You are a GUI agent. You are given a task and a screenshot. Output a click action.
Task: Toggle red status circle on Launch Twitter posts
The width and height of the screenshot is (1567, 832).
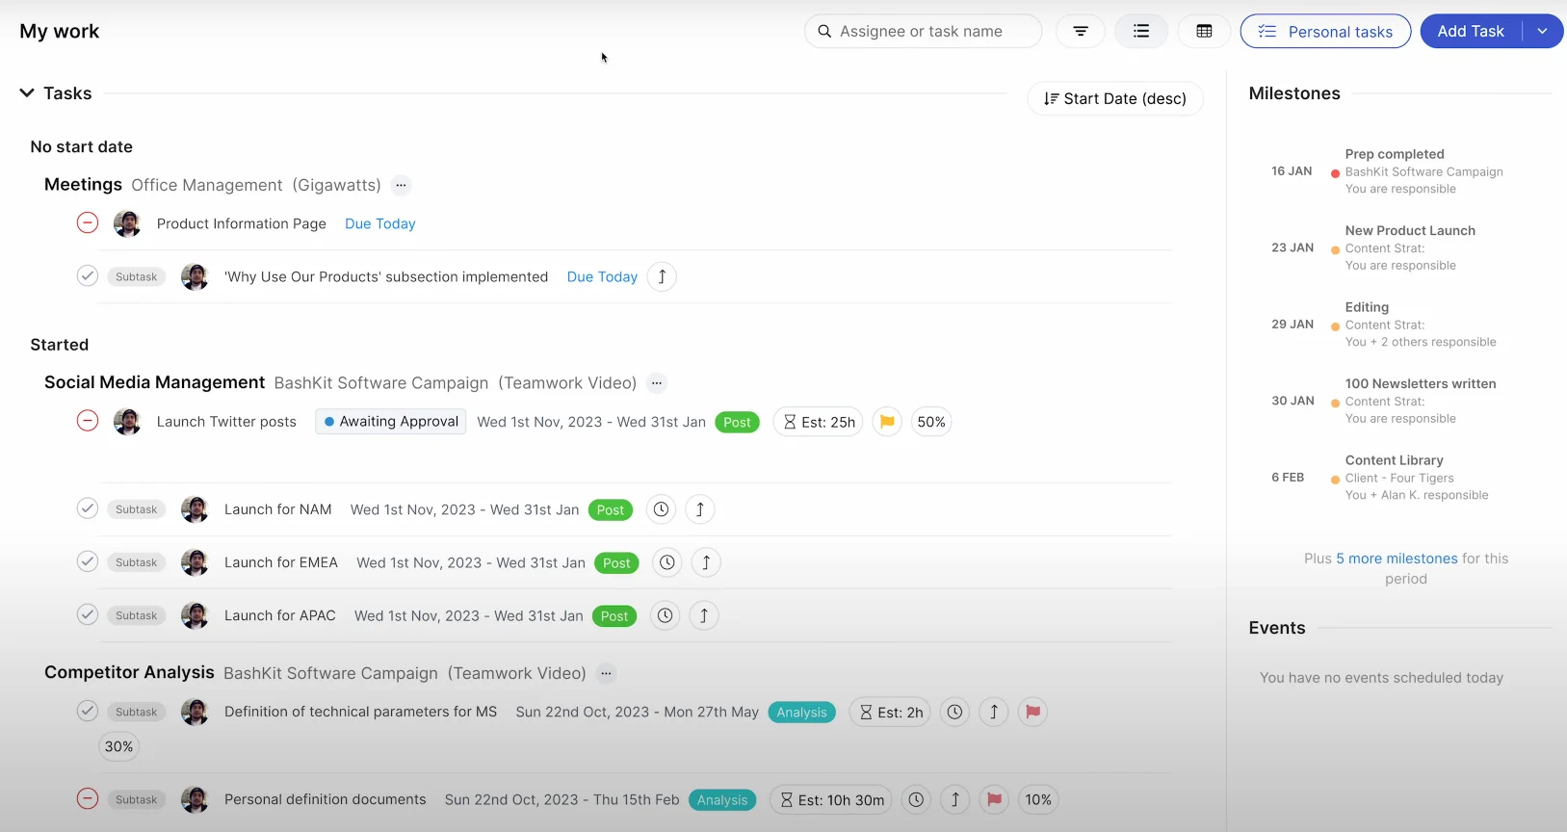tap(88, 421)
